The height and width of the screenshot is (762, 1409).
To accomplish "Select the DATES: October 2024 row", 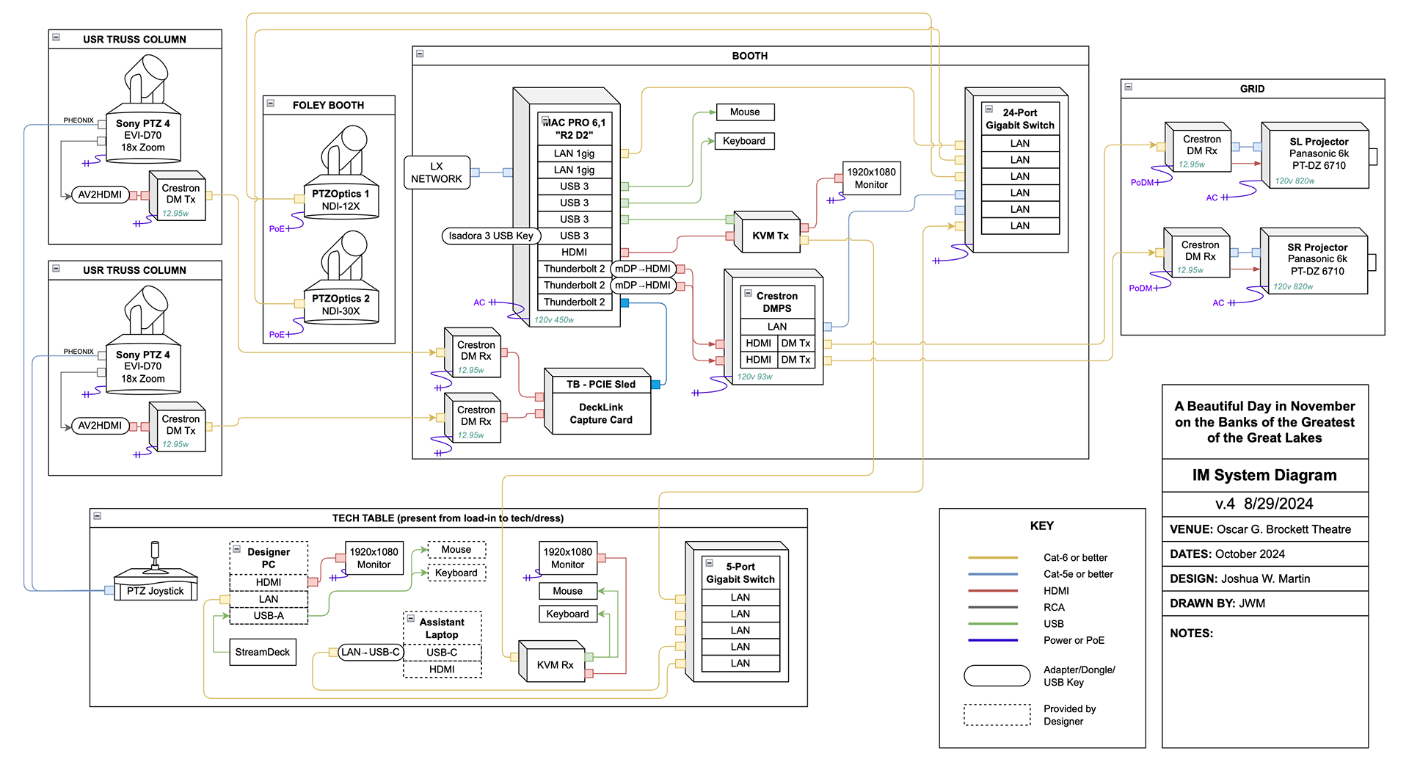I will (1264, 554).
